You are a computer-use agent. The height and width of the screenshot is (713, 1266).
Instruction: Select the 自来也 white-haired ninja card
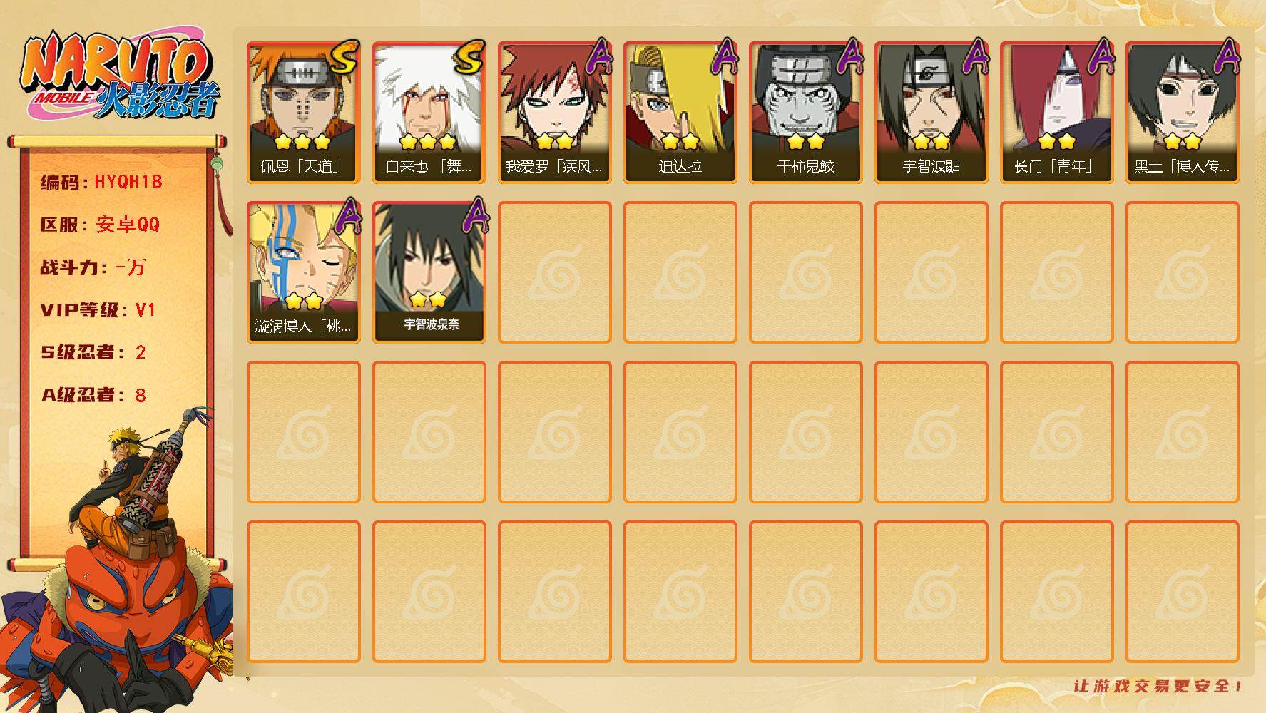point(429,113)
